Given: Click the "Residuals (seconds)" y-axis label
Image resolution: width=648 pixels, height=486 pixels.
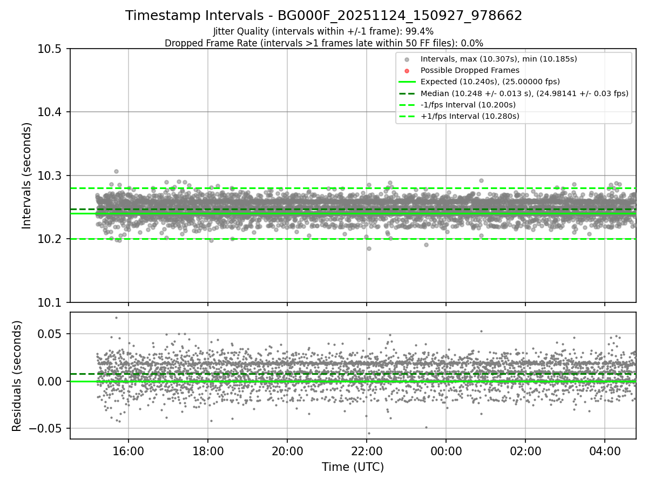Looking at the screenshot, I should (17, 376).
